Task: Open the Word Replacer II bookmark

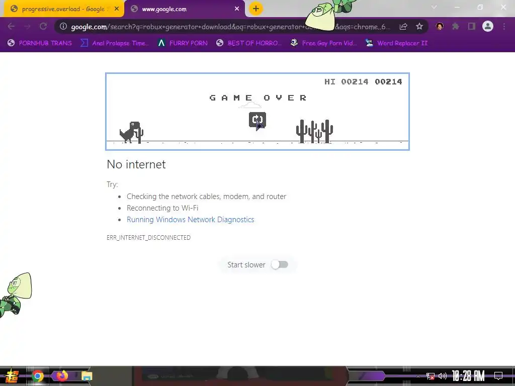Action: (x=396, y=43)
